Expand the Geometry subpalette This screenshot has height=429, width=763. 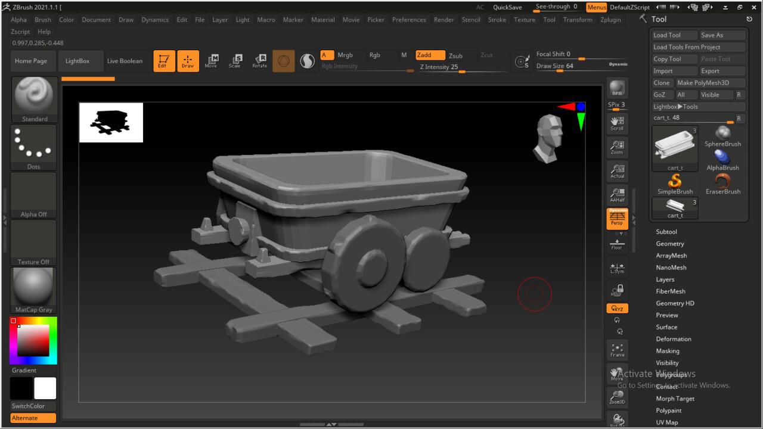pos(669,243)
